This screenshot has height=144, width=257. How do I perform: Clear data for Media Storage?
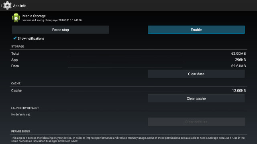pos(196,74)
